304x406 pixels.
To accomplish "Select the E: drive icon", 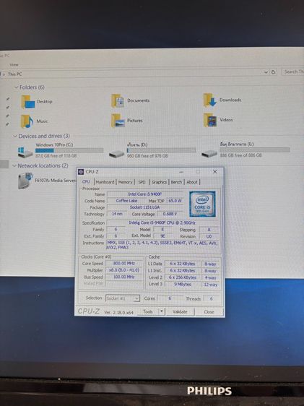I will pyautogui.click(x=209, y=154).
